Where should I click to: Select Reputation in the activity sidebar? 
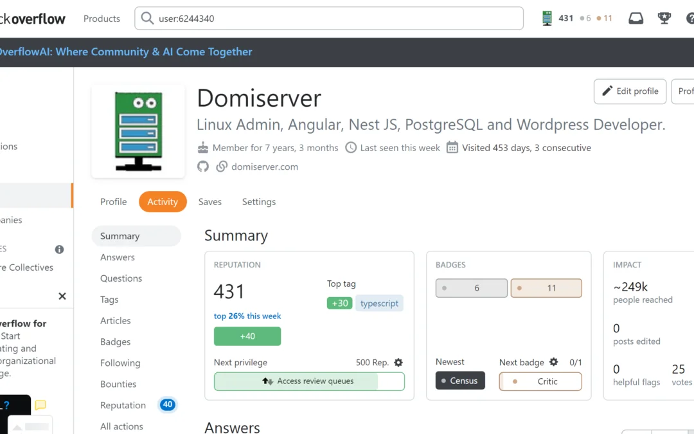pos(123,405)
